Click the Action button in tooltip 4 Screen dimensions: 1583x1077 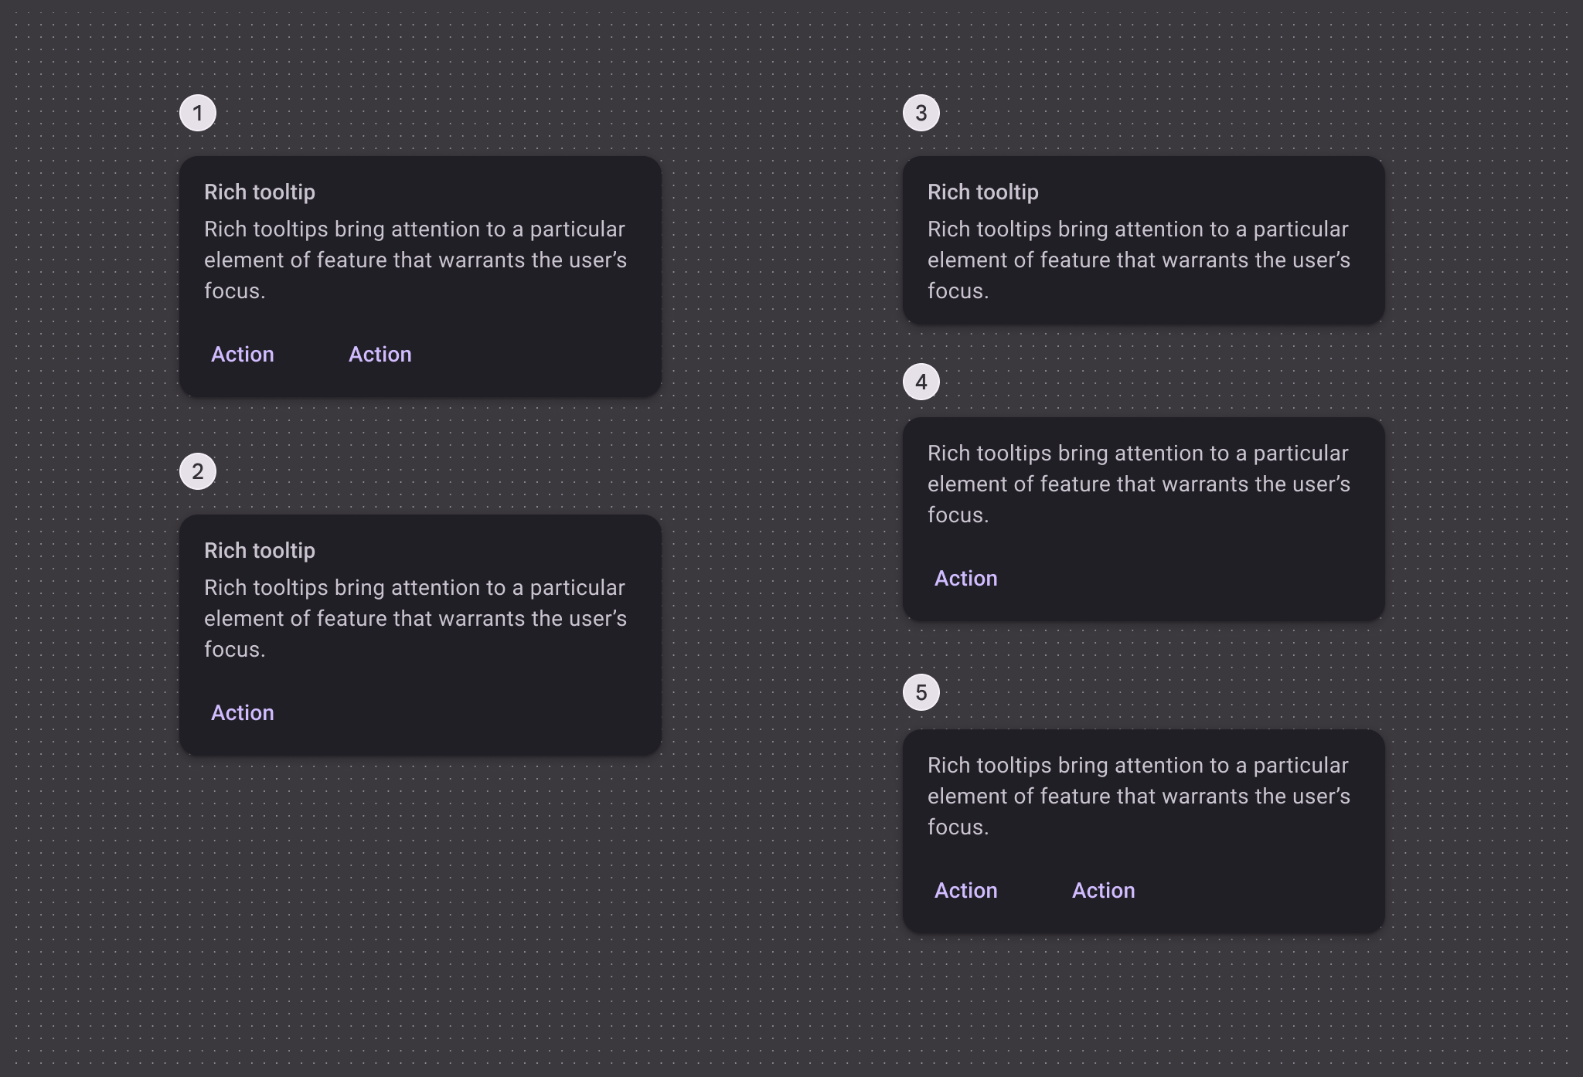[965, 578]
